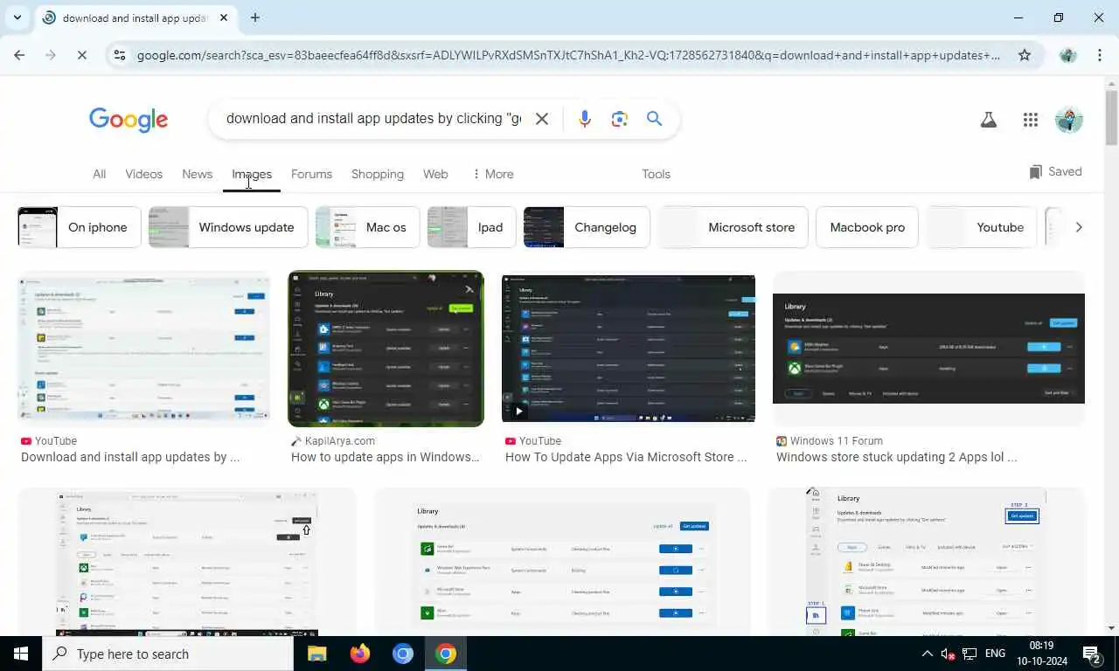
Task: Open How To Update Apps video thumbnail
Action: (x=629, y=348)
